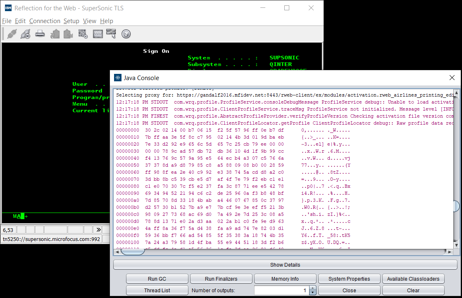Viewport: 462px width, 298px height.
Task: Click the Memory Info button
Action: click(285, 279)
